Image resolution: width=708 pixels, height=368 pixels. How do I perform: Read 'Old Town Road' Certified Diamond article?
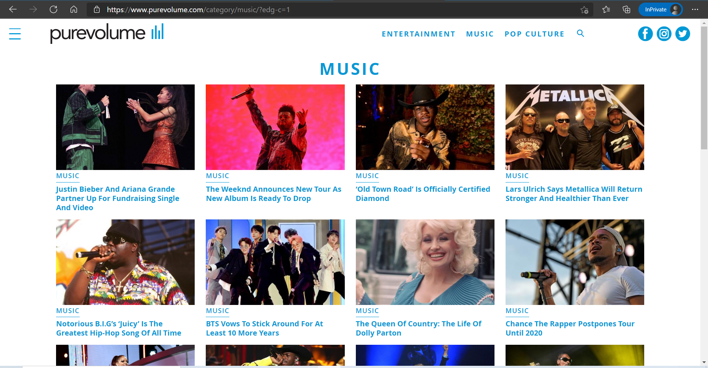point(423,194)
